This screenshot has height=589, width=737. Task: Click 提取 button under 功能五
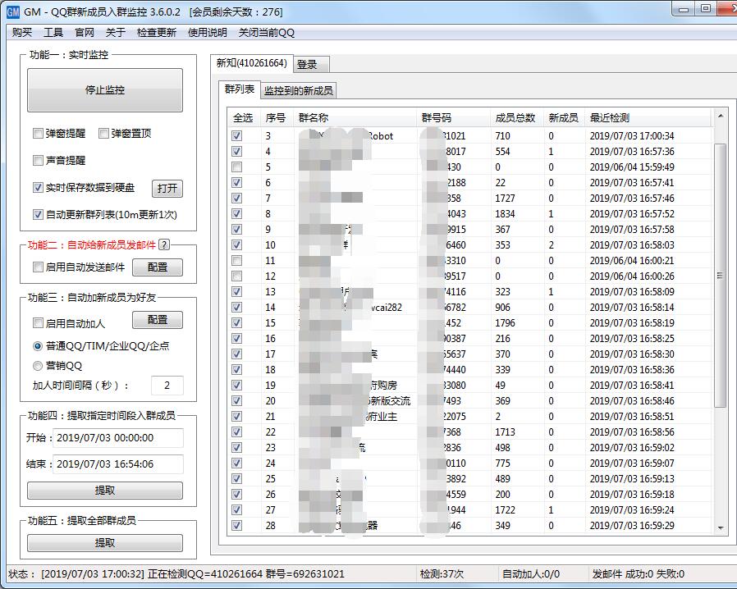[105, 543]
